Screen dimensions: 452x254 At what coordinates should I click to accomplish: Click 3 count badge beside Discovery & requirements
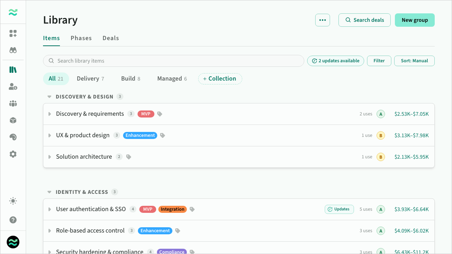click(131, 114)
